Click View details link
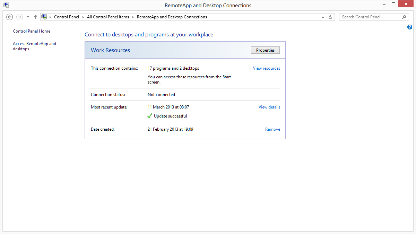This screenshot has width=416, height=234. (269, 107)
